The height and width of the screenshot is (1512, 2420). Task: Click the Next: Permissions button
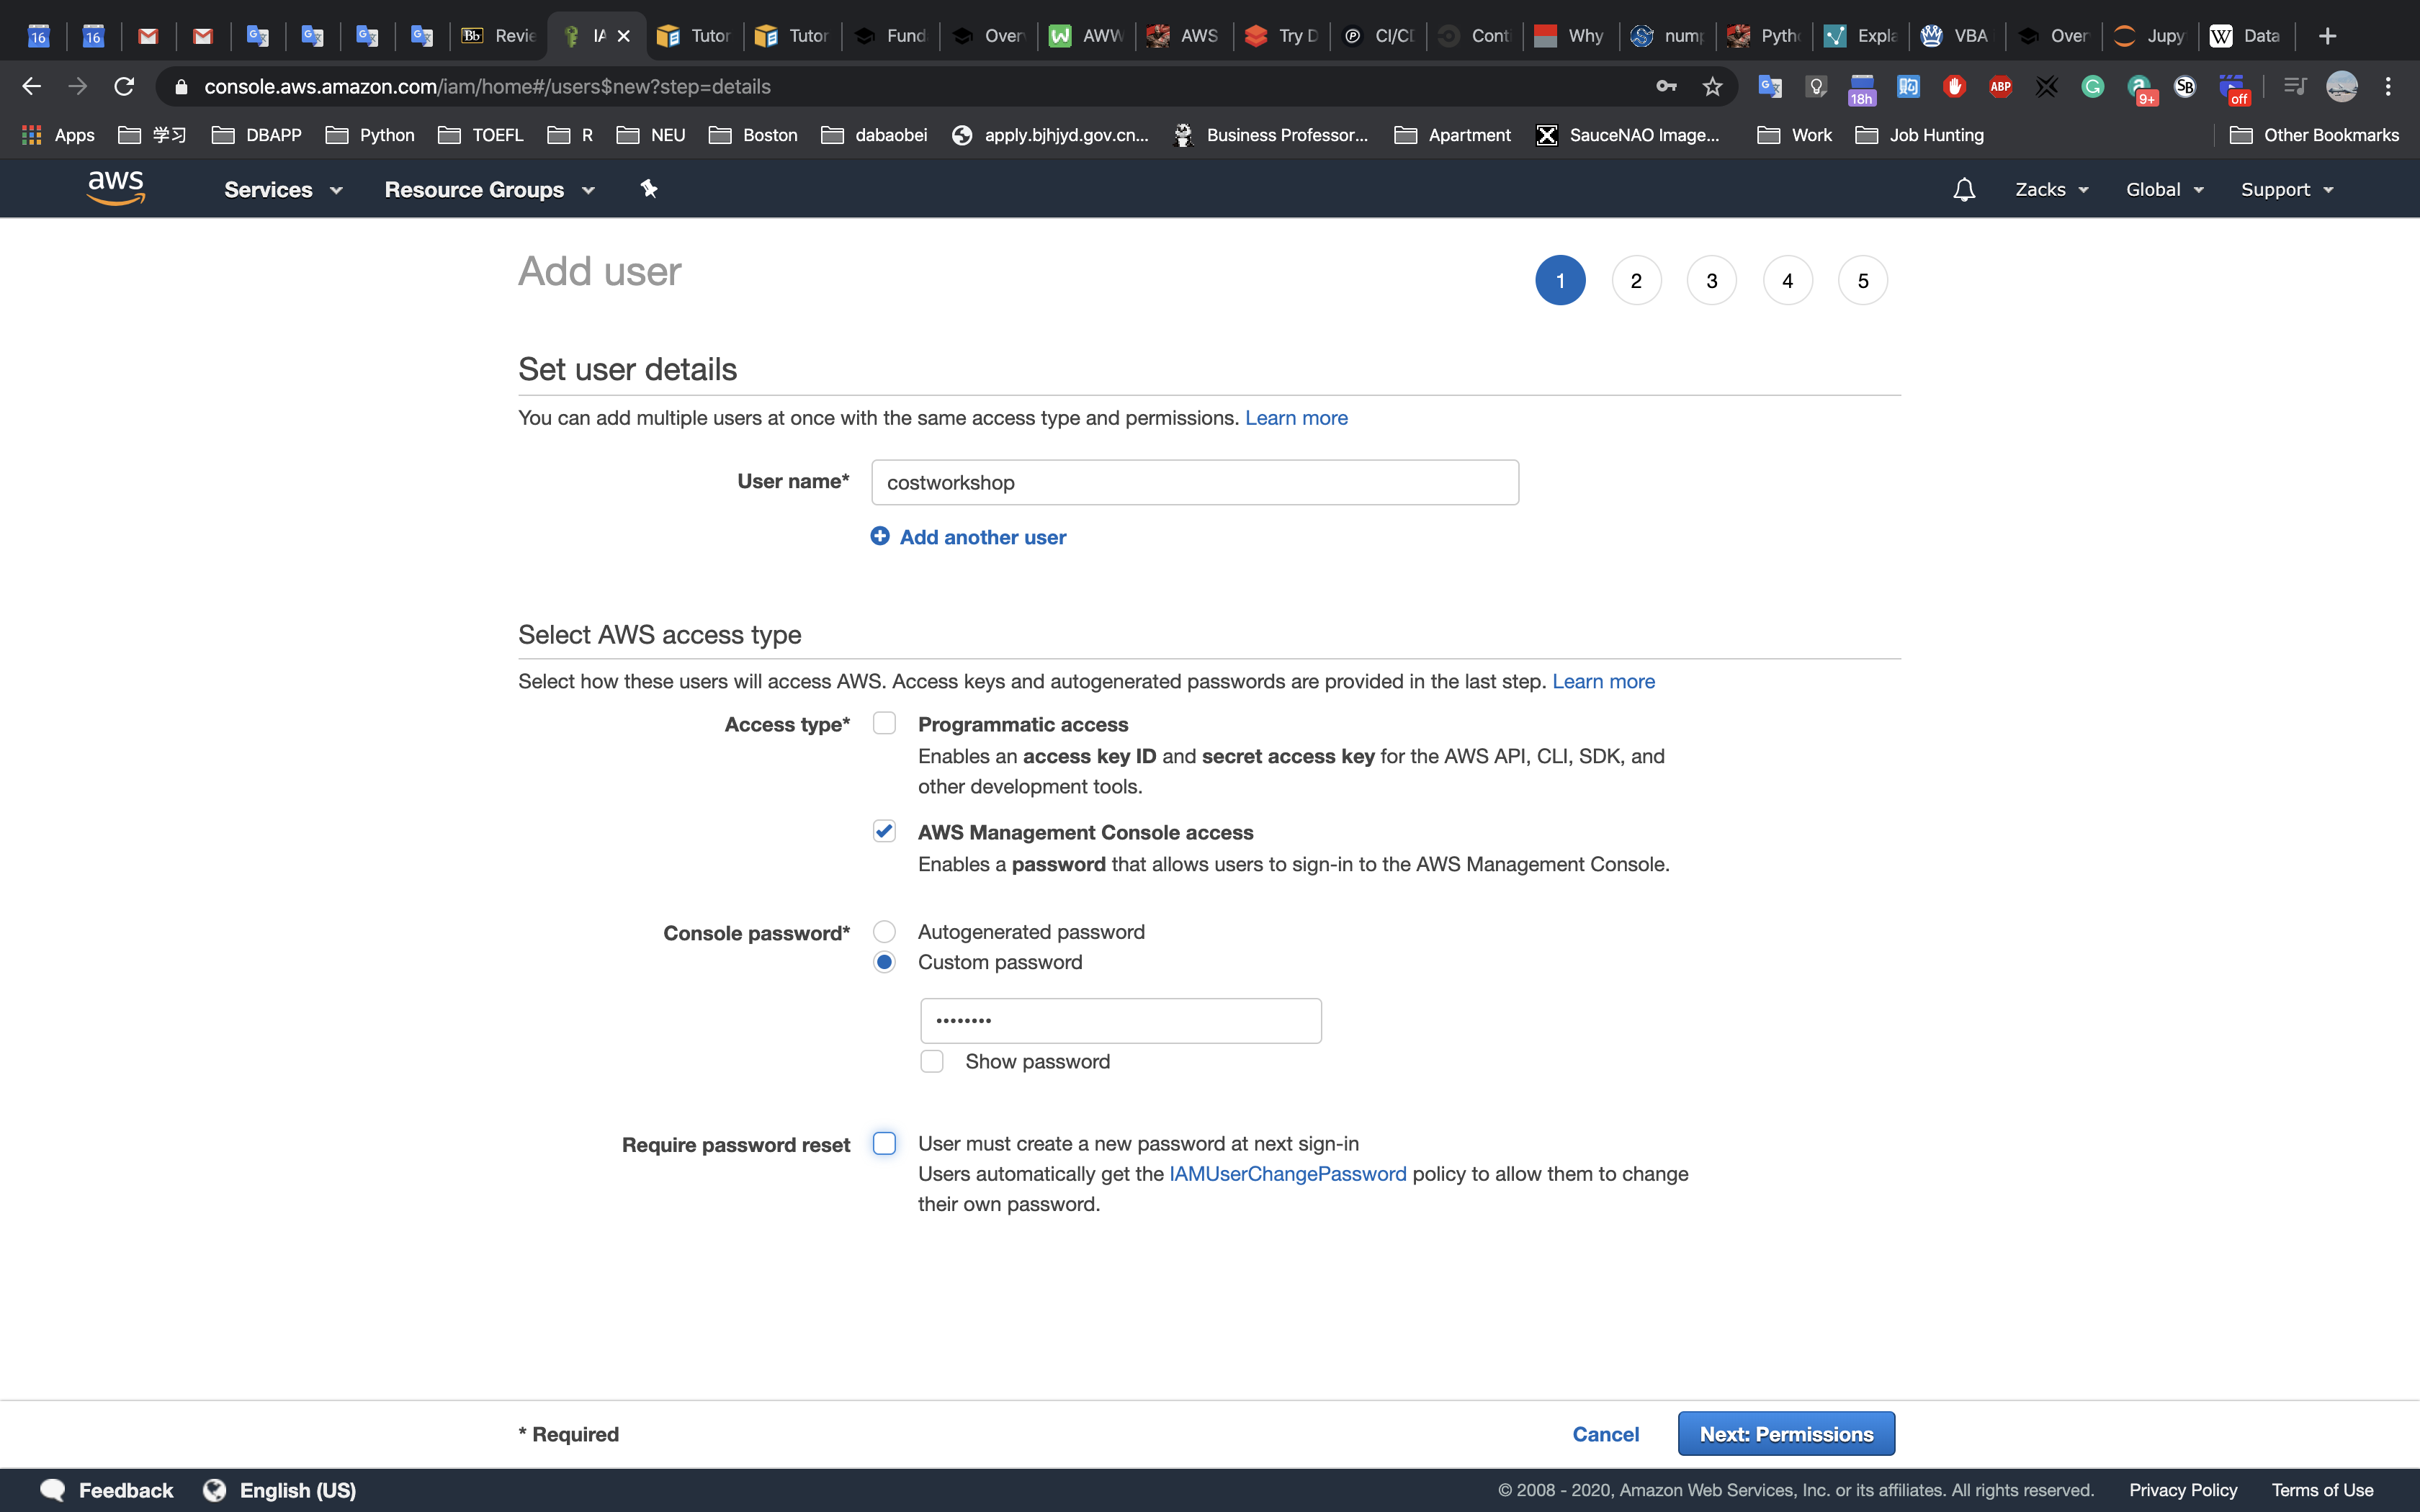pos(1786,1433)
